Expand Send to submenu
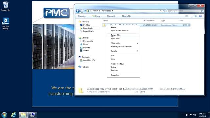The width and height of the screenshot is (210, 118). [123, 51]
